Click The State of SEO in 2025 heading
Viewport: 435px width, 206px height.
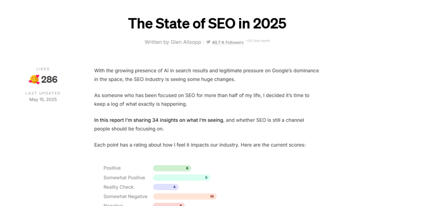point(207,23)
